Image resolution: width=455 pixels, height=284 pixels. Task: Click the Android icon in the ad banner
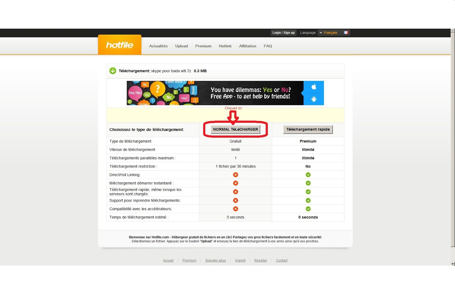coord(314,99)
